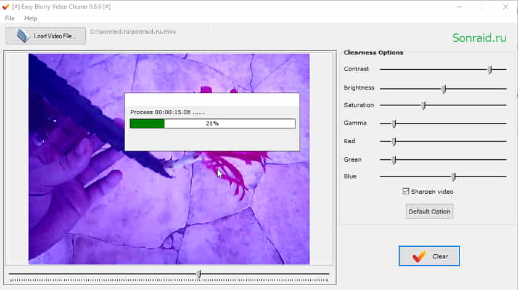Click the Clear button
This screenshot has height=290, width=518.
click(x=429, y=256)
